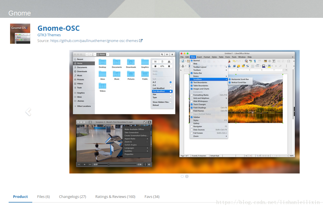Expand the Subtitles submenu in video menu

136,151
